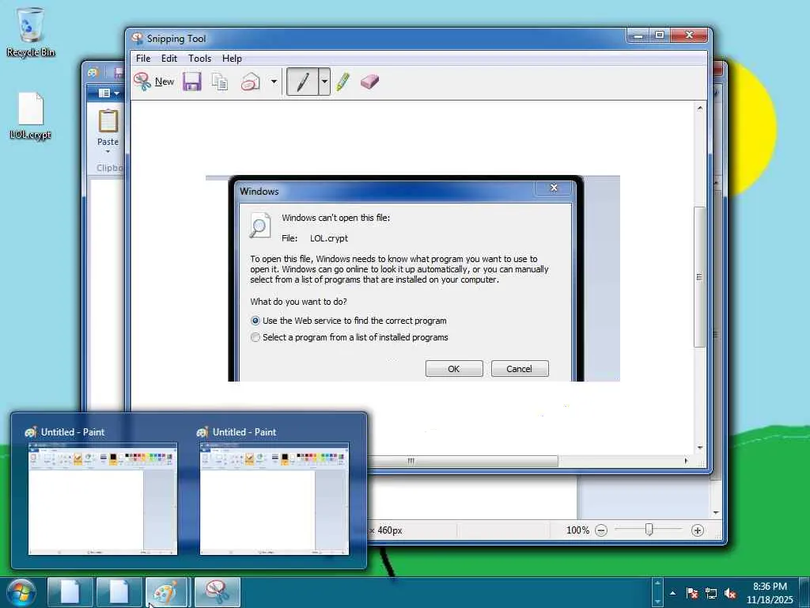Click the Start orb button
The image size is (810, 608).
21,592
